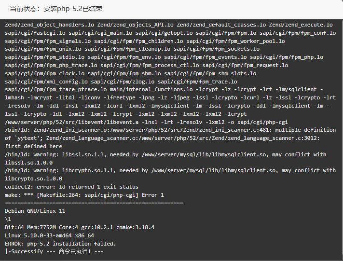Click the 'libcrypto.so.1.1' warning line

[170, 171]
